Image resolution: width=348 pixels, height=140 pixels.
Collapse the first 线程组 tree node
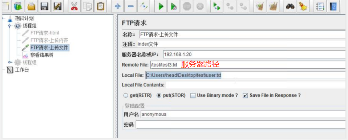point(9,26)
